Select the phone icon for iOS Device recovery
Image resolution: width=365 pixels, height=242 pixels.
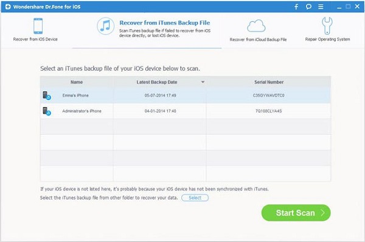38,26
